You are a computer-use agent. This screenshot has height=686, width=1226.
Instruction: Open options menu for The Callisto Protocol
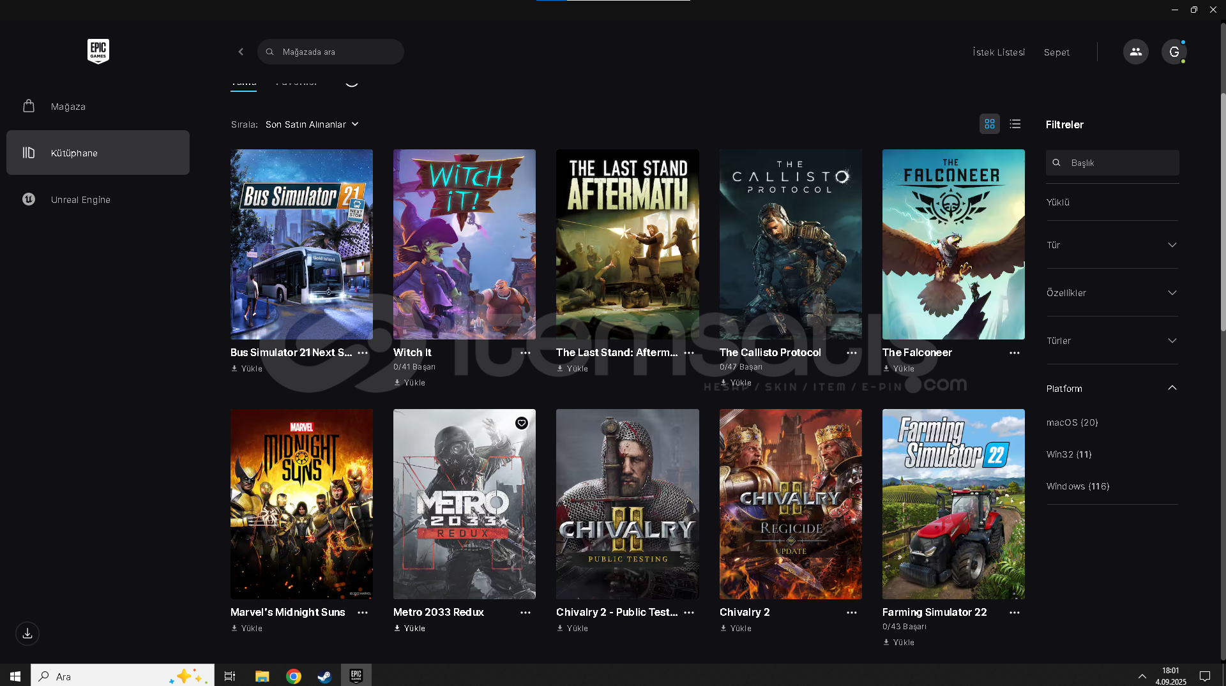(852, 352)
